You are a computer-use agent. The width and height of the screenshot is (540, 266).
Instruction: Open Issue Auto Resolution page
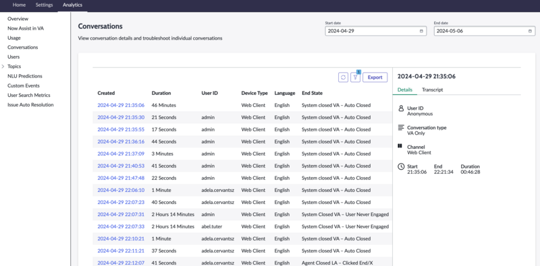(x=30, y=105)
